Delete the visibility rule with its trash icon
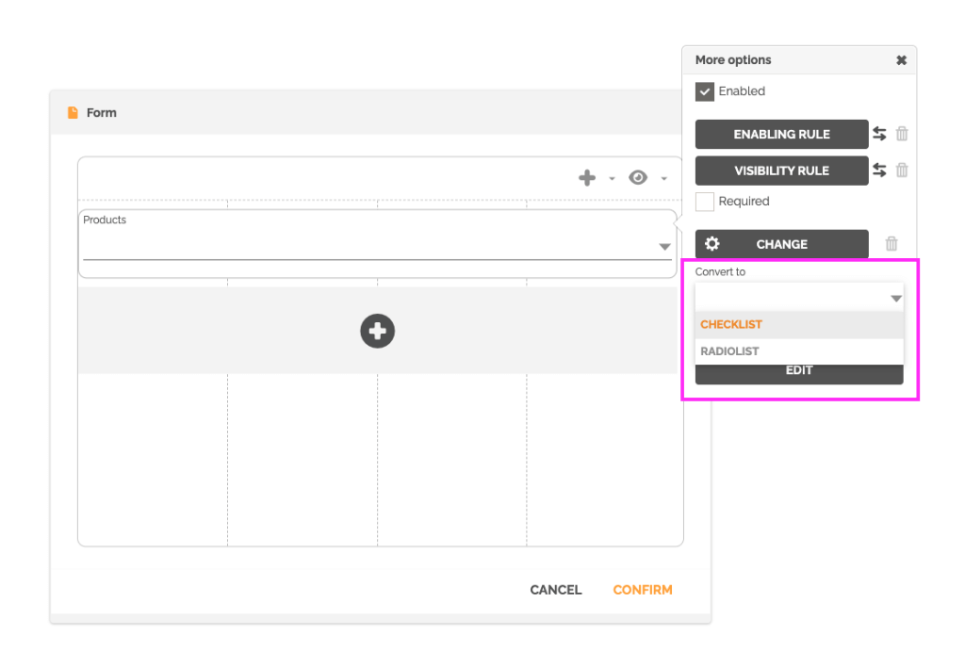Image resolution: width=965 pixels, height=668 pixels. click(902, 171)
